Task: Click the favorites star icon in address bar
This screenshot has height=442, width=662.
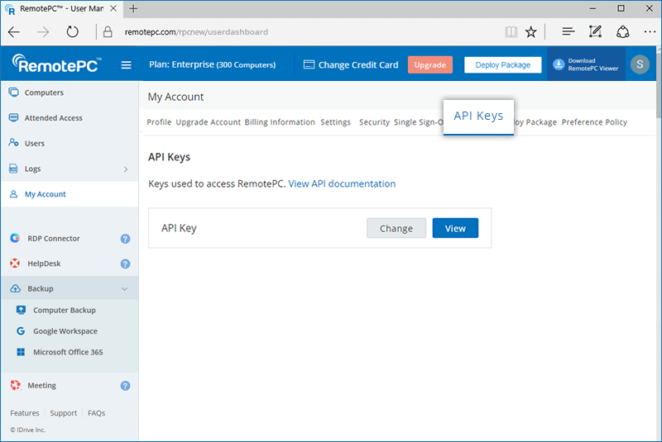Action: coord(531,32)
